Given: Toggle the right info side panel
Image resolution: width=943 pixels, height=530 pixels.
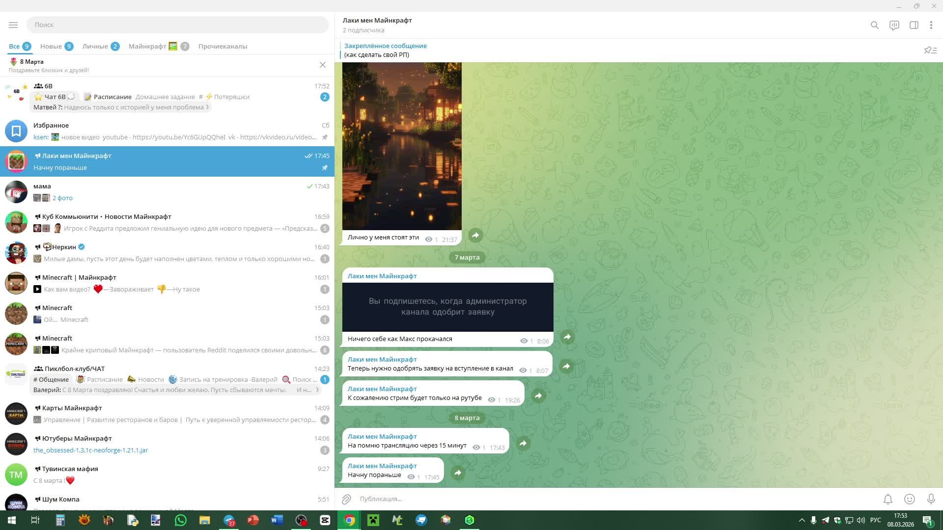Looking at the screenshot, I should tap(914, 25).
